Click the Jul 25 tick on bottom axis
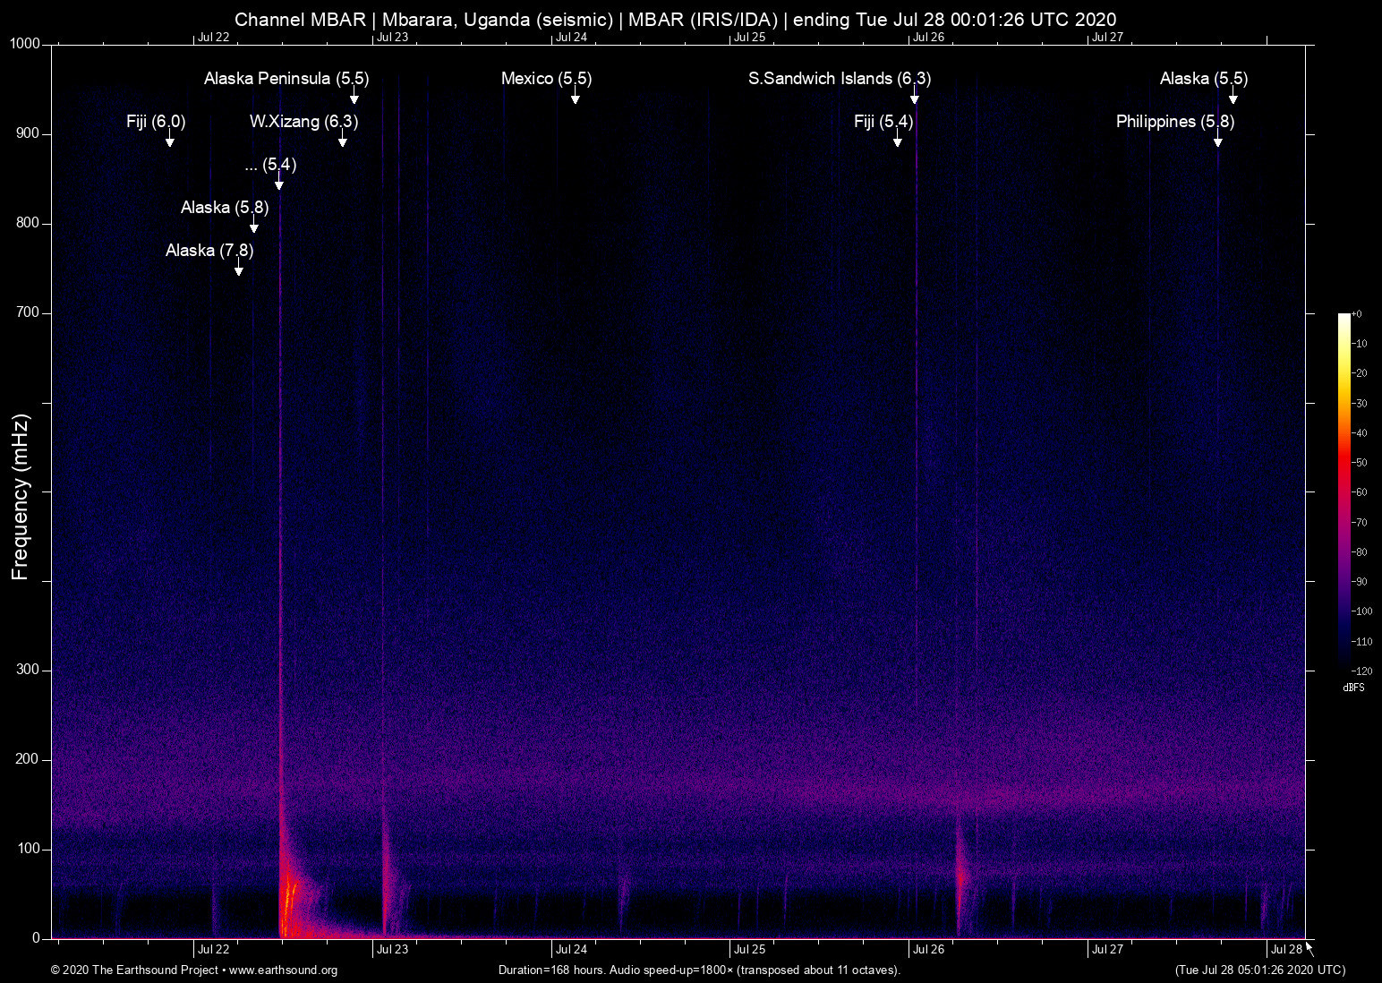The width and height of the screenshot is (1382, 983). [x=750, y=950]
